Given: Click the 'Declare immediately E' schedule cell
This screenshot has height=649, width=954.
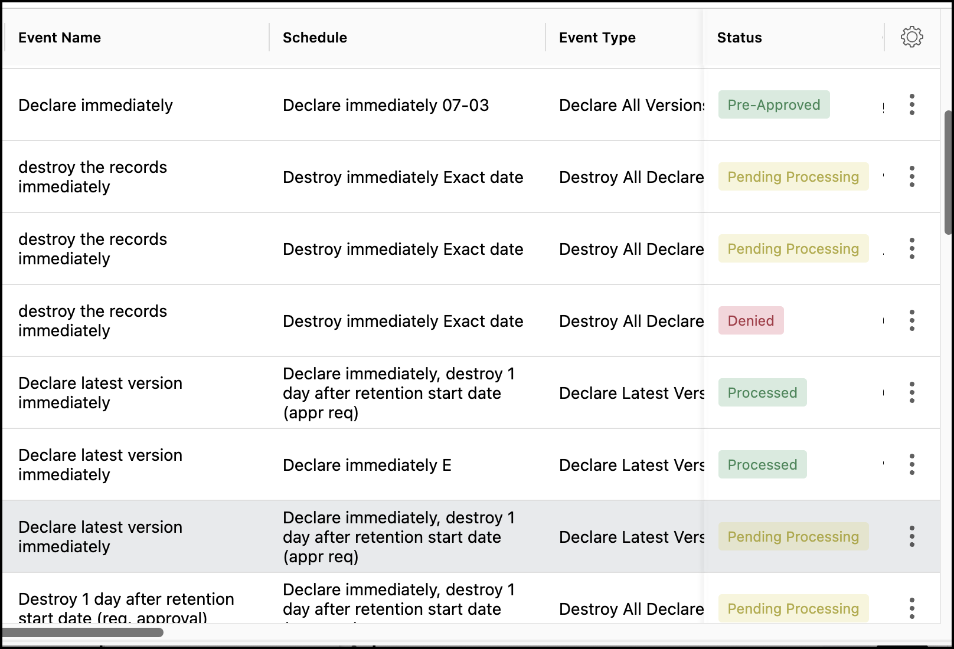Looking at the screenshot, I should (x=367, y=466).
